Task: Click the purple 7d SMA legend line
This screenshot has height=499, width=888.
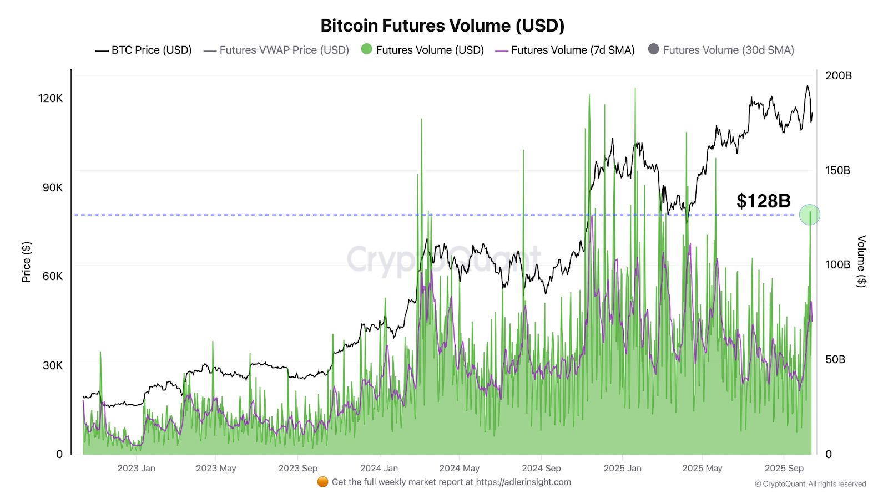Action: [x=501, y=50]
